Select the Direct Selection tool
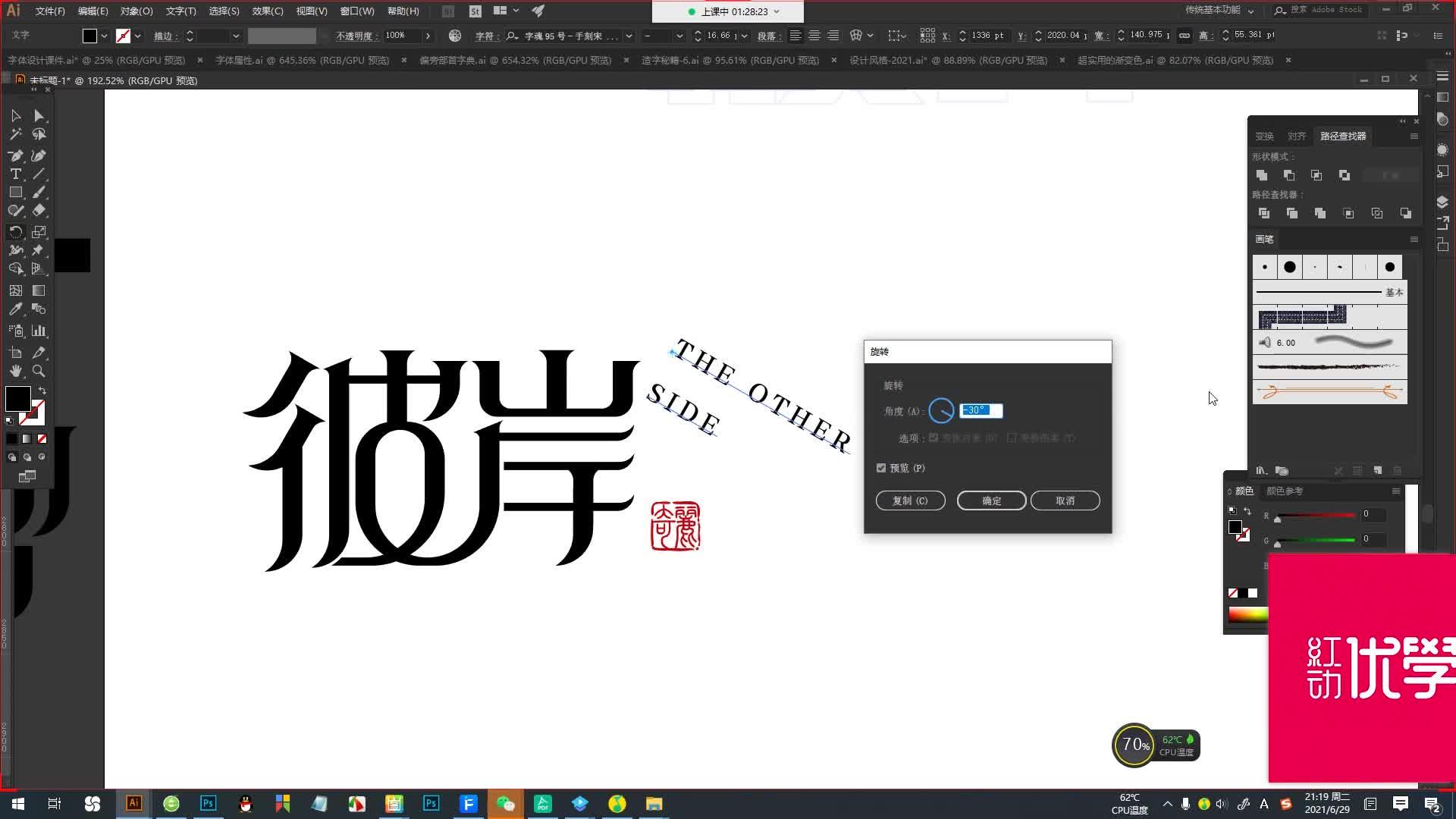Image resolution: width=1456 pixels, height=819 pixels. 39,115
